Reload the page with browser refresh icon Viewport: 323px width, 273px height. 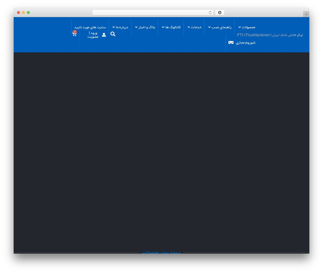210,13
